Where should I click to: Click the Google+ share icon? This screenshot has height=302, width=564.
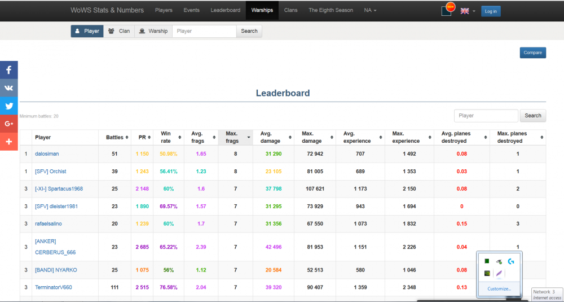pyautogui.click(x=9, y=124)
